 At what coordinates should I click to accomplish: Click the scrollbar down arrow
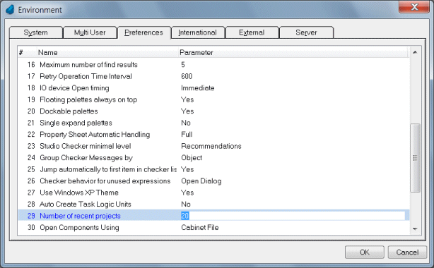415,229
